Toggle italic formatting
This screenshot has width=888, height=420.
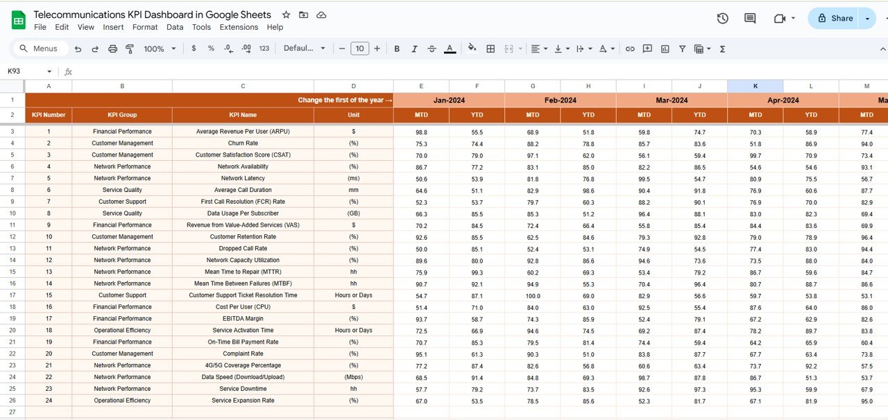[415, 49]
